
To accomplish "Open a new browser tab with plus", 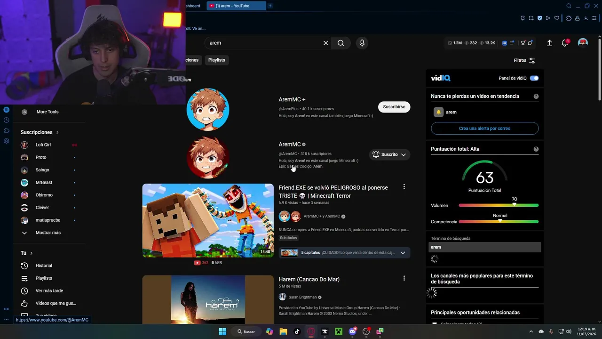I will click(x=270, y=6).
